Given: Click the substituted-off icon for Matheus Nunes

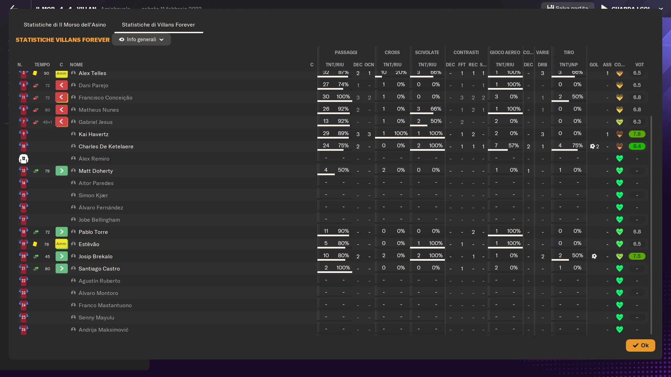Looking at the screenshot, I should click(62, 110).
